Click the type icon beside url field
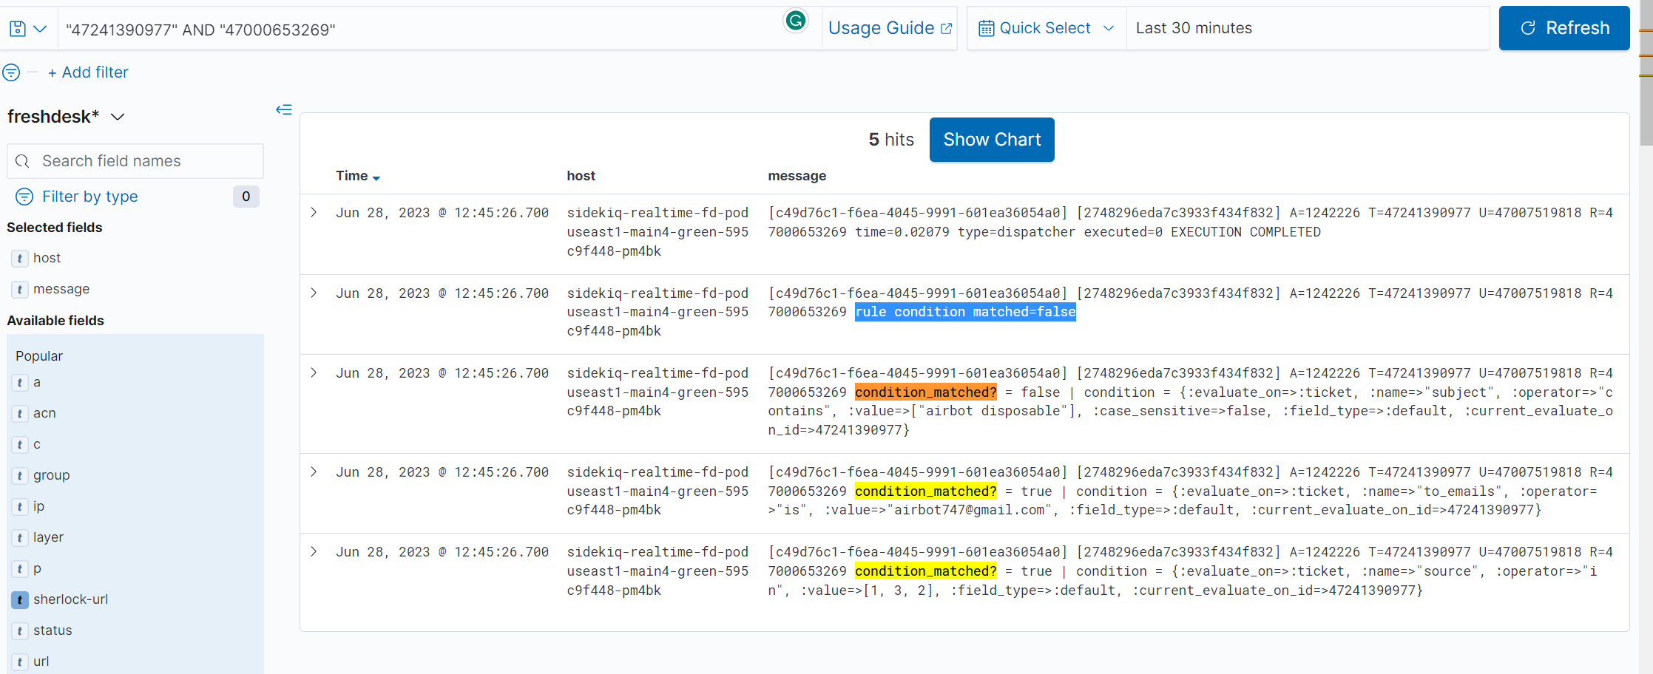 pyautogui.click(x=20, y=661)
